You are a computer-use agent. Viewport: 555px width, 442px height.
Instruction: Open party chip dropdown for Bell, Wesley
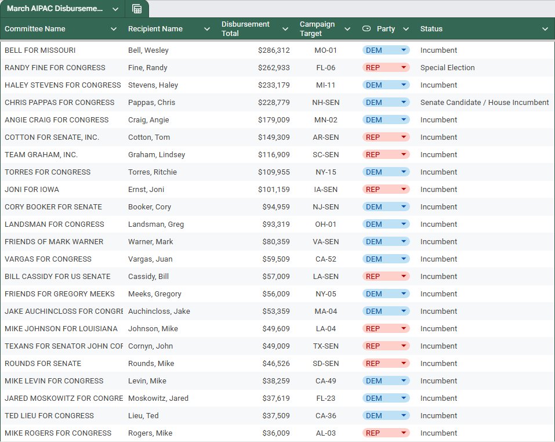tap(386, 50)
